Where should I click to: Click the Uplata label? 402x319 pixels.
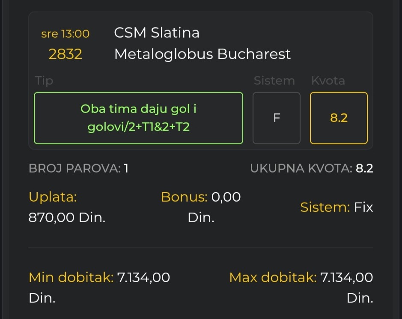click(53, 197)
